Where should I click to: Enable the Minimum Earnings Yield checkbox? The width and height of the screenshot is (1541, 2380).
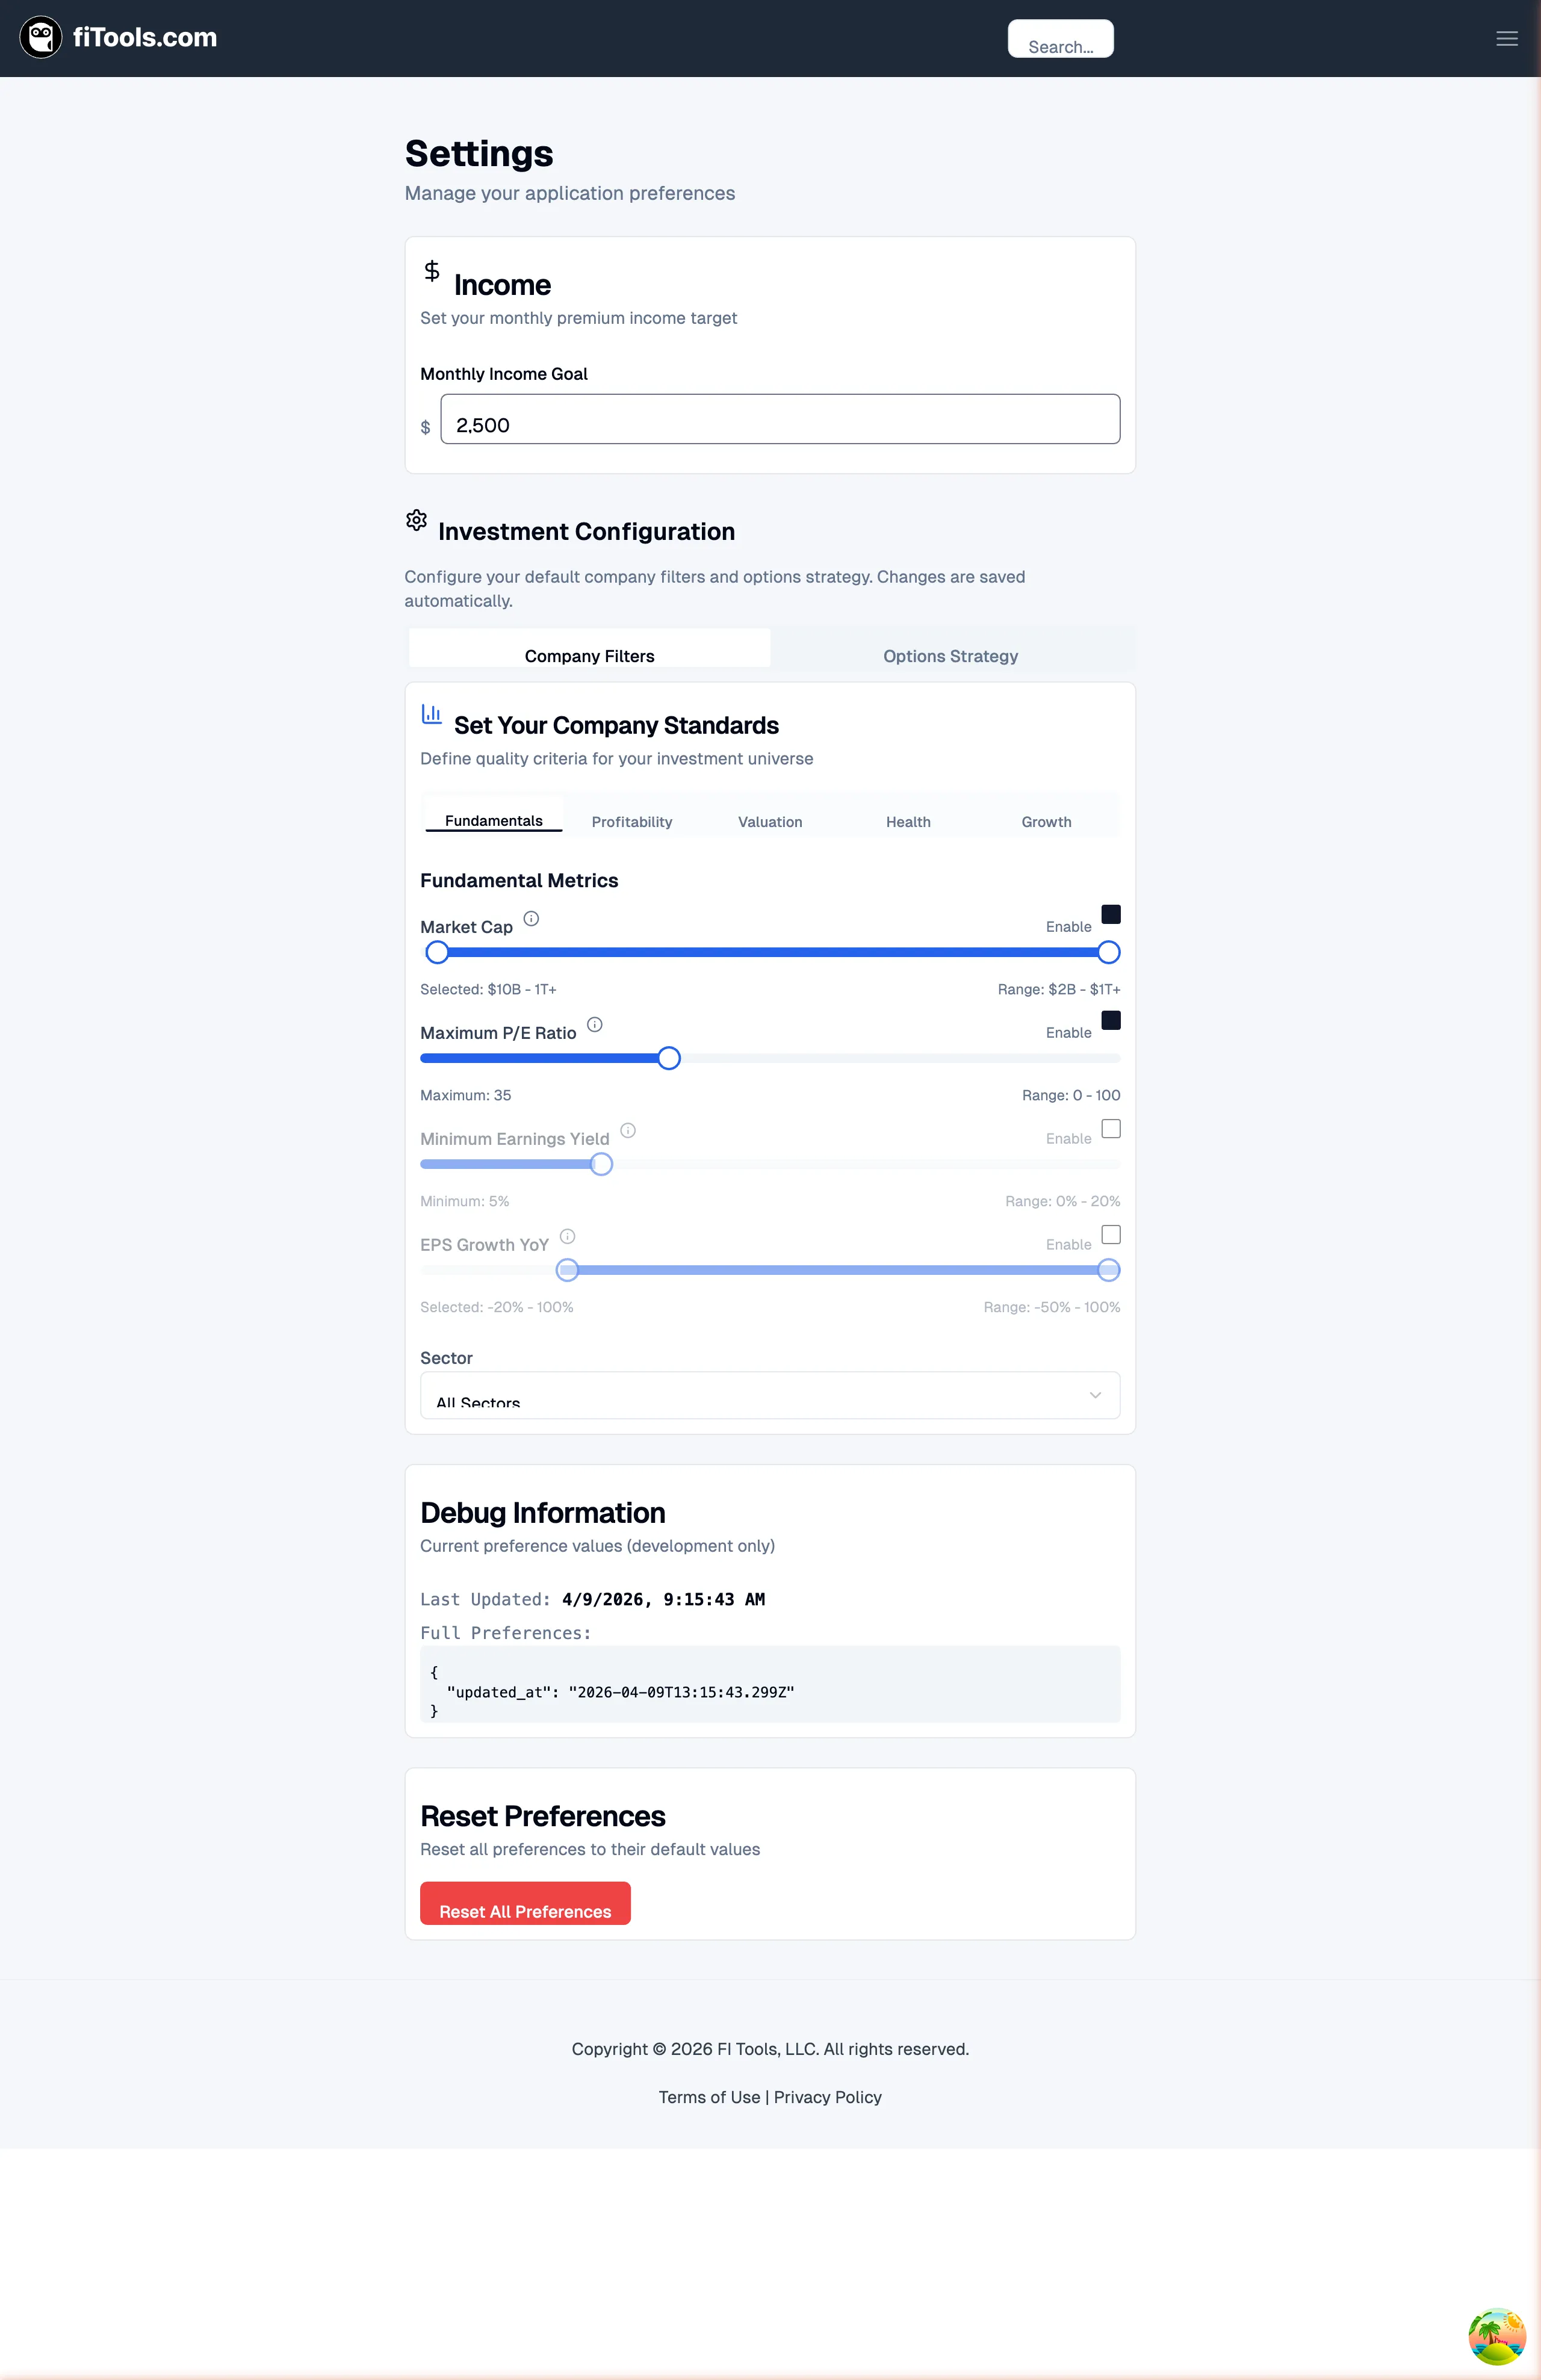coord(1111,1128)
